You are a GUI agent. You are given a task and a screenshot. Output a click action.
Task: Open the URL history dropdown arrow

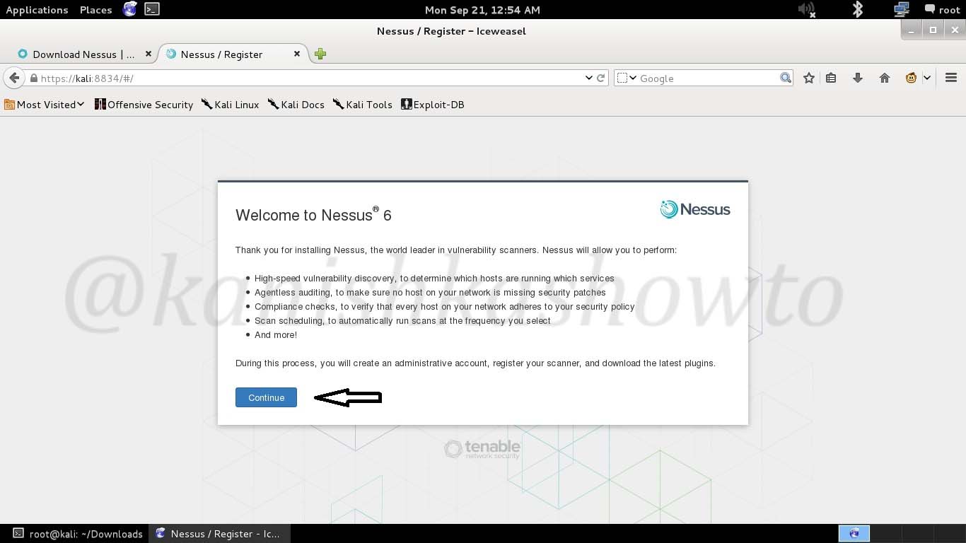coord(588,78)
